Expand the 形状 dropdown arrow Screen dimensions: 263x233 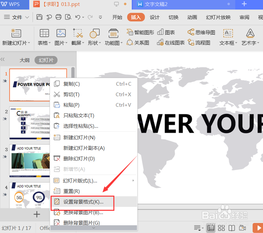[100, 43]
